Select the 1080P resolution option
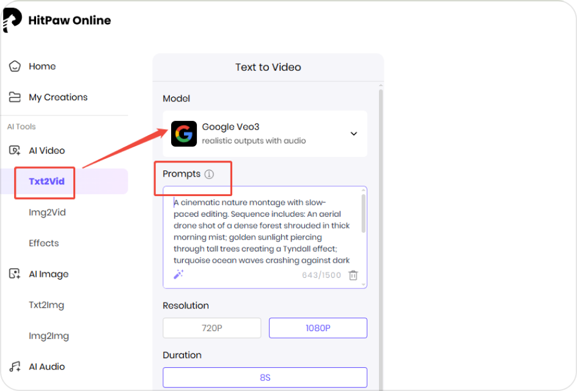The image size is (577, 391). point(318,328)
